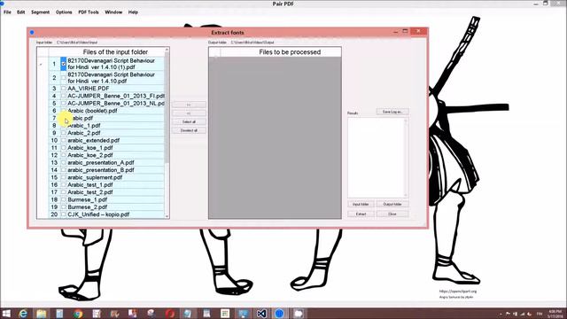Image resolution: width=567 pixels, height=319 pixels.
Task: Open the PDF Tools menu
Action: click(89, 12)
